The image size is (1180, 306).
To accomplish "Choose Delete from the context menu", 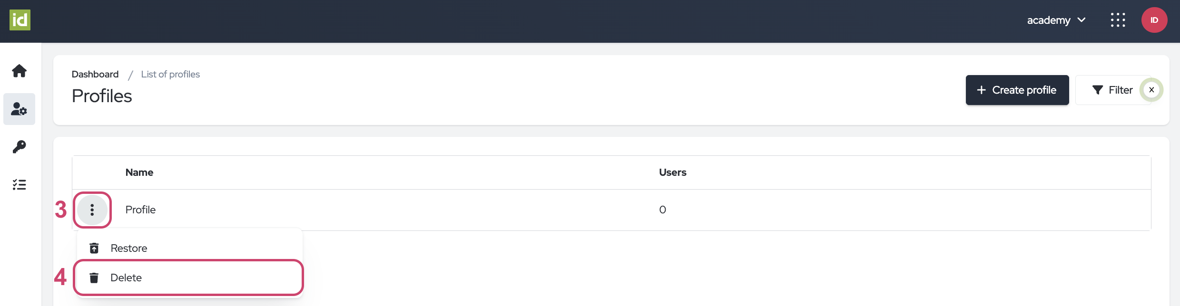I will point(126,278).
